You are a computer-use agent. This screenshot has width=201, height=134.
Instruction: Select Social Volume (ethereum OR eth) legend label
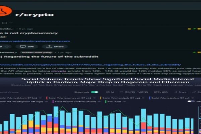point(70,98)
